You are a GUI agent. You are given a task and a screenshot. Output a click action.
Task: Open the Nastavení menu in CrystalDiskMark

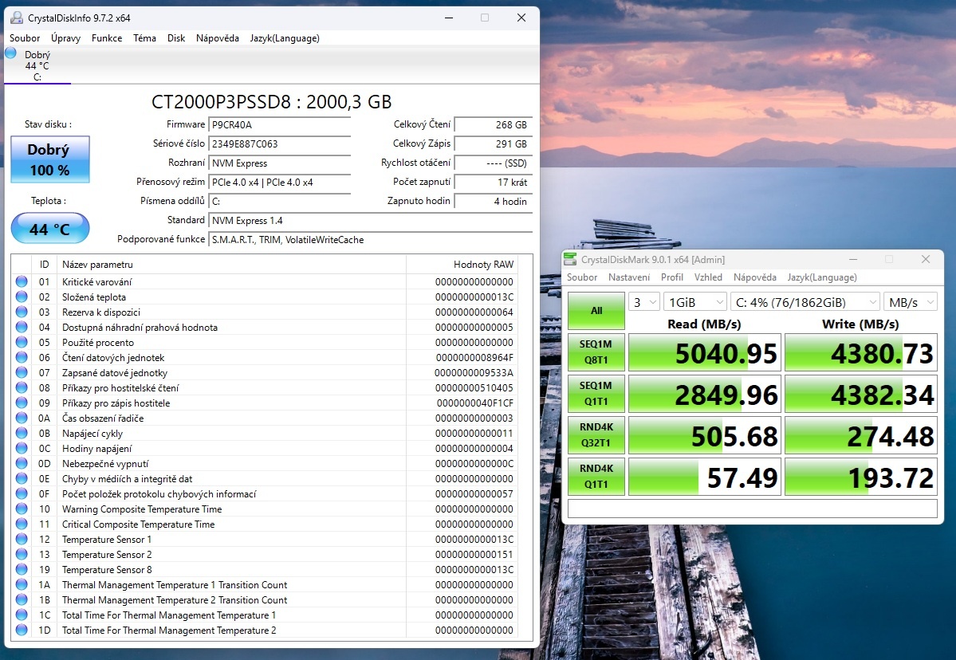(629, 277)
